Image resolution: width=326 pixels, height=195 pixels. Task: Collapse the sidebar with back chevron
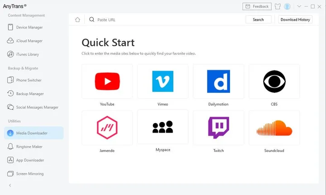[x=10, y=185]
